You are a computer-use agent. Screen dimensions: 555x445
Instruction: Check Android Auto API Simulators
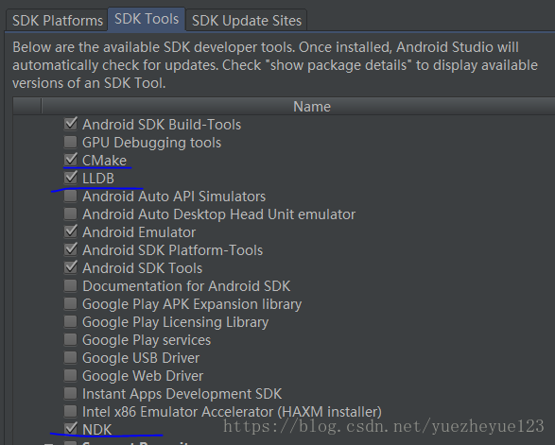(x=71, y=196)
